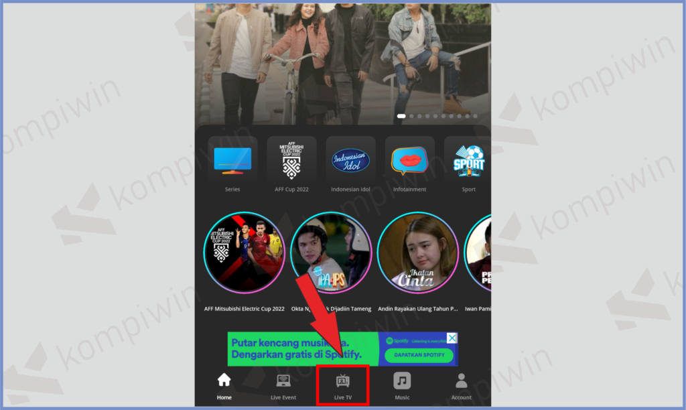The image size is (686, 410).
Task: Click the 'Series' category label
Action: 232,190
